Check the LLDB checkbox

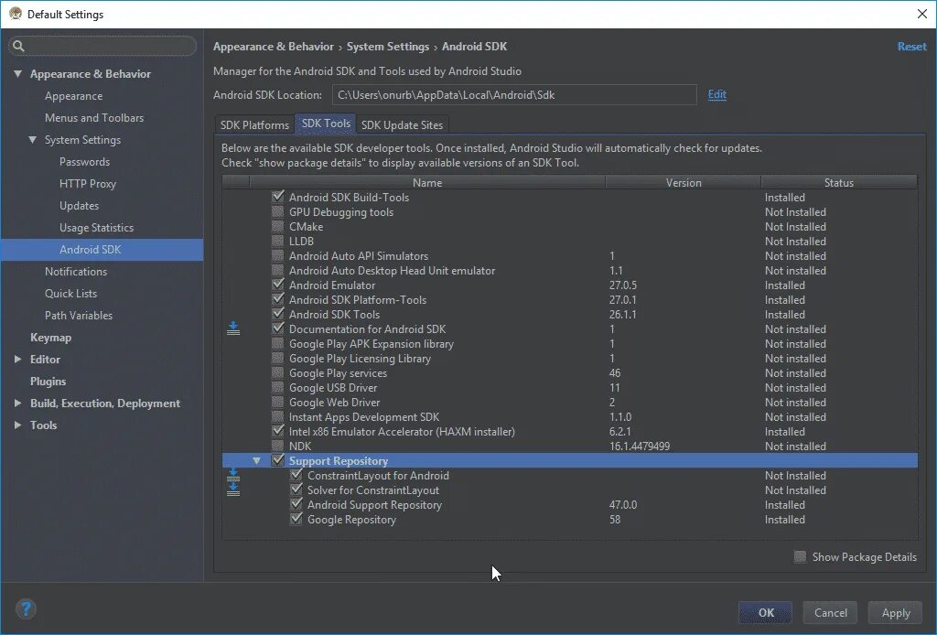pos(278,241)
